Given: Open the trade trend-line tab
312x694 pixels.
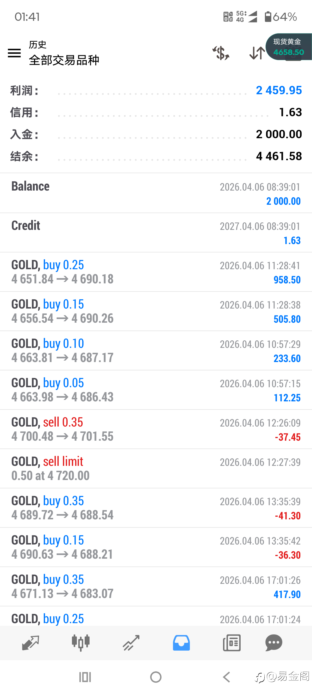Looking at the screenshot, I should (x=131, y=643).
